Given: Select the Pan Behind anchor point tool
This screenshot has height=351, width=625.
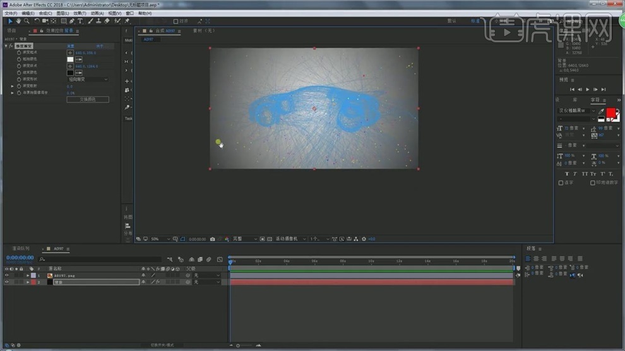Looking at the screenshot, I should click(54, 21).
